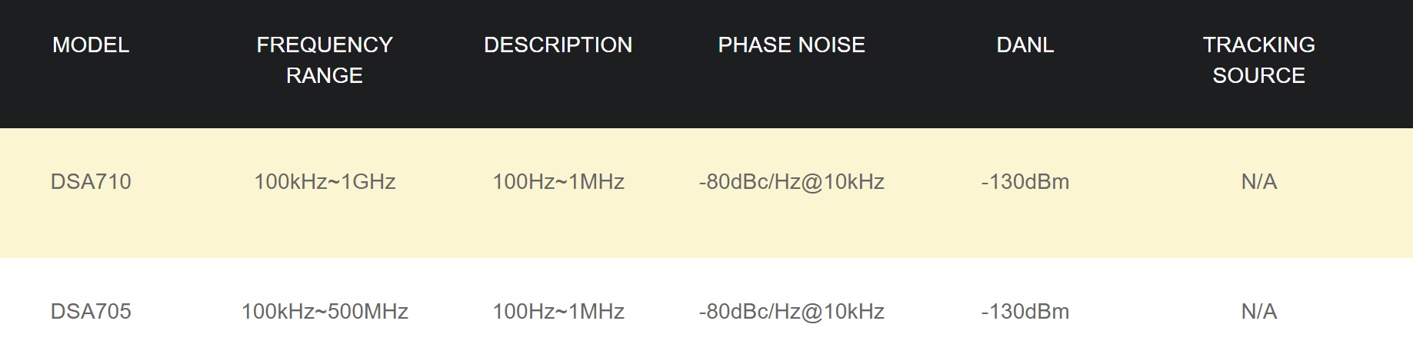This screenshot has height=354, width=1413.
Task: Click the DESCRIPTION column header
Action: pos(558,45)
